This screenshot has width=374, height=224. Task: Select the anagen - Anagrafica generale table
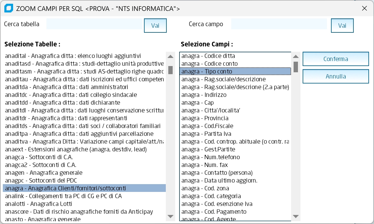[44, 173]
